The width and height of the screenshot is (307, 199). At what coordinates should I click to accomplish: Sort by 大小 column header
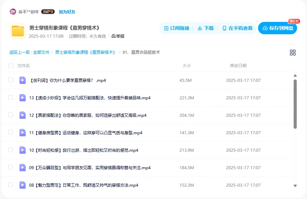click(187, 66)
